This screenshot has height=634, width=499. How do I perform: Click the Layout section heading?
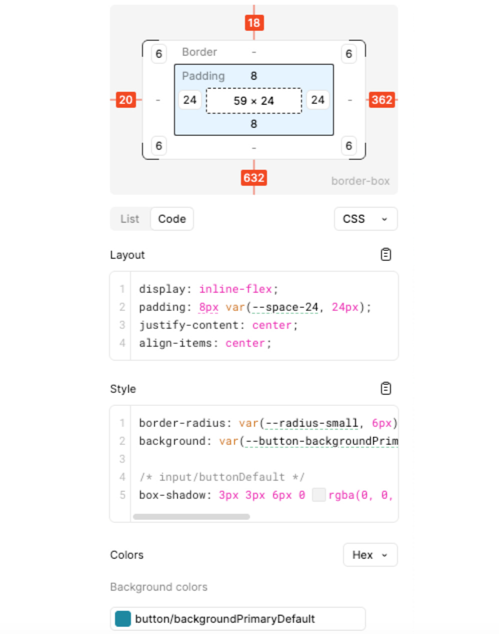(x=127, y=255)
